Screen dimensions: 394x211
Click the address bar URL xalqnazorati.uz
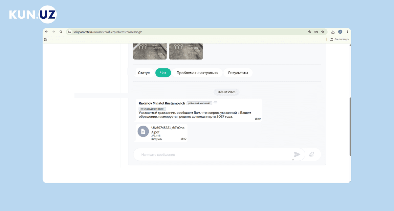[x=107, y=32]
